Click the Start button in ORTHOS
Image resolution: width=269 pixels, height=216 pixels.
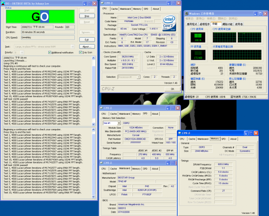click(x=87, y=10)
